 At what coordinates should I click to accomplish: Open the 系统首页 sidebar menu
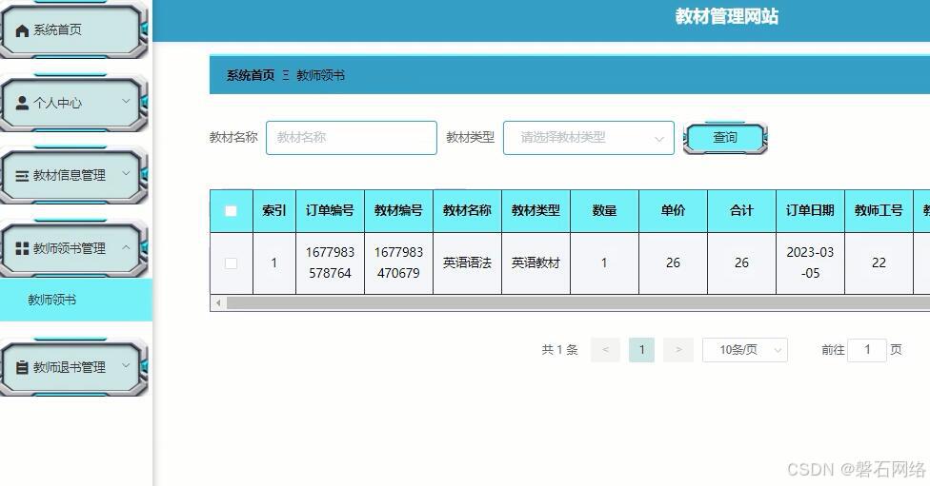72,30
